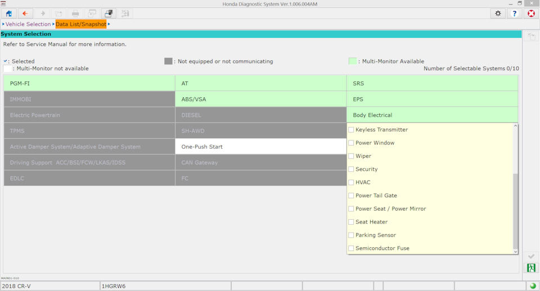This screenshot has width=540, height=291.
Task: Click the CAN Gateway cell
Action: [x=260, y=162]
